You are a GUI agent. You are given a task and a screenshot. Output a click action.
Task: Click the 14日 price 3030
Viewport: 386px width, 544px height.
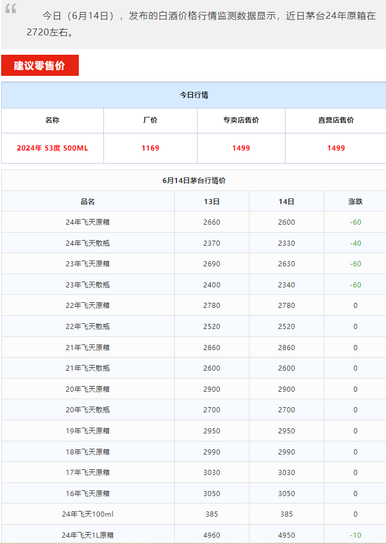point(286,473)
